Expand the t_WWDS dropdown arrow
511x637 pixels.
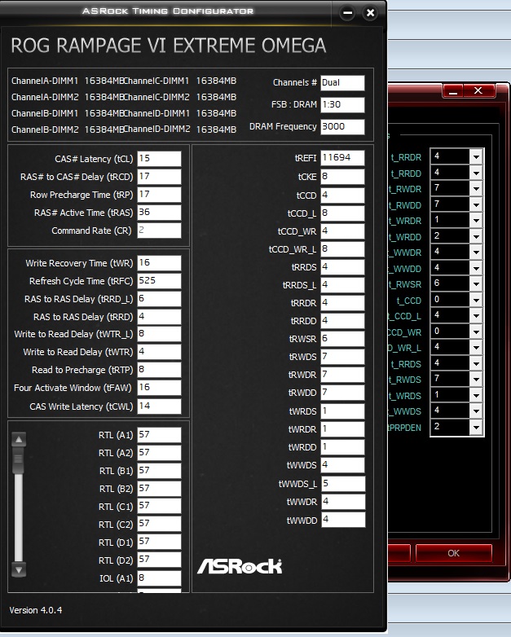click(476, 411)
